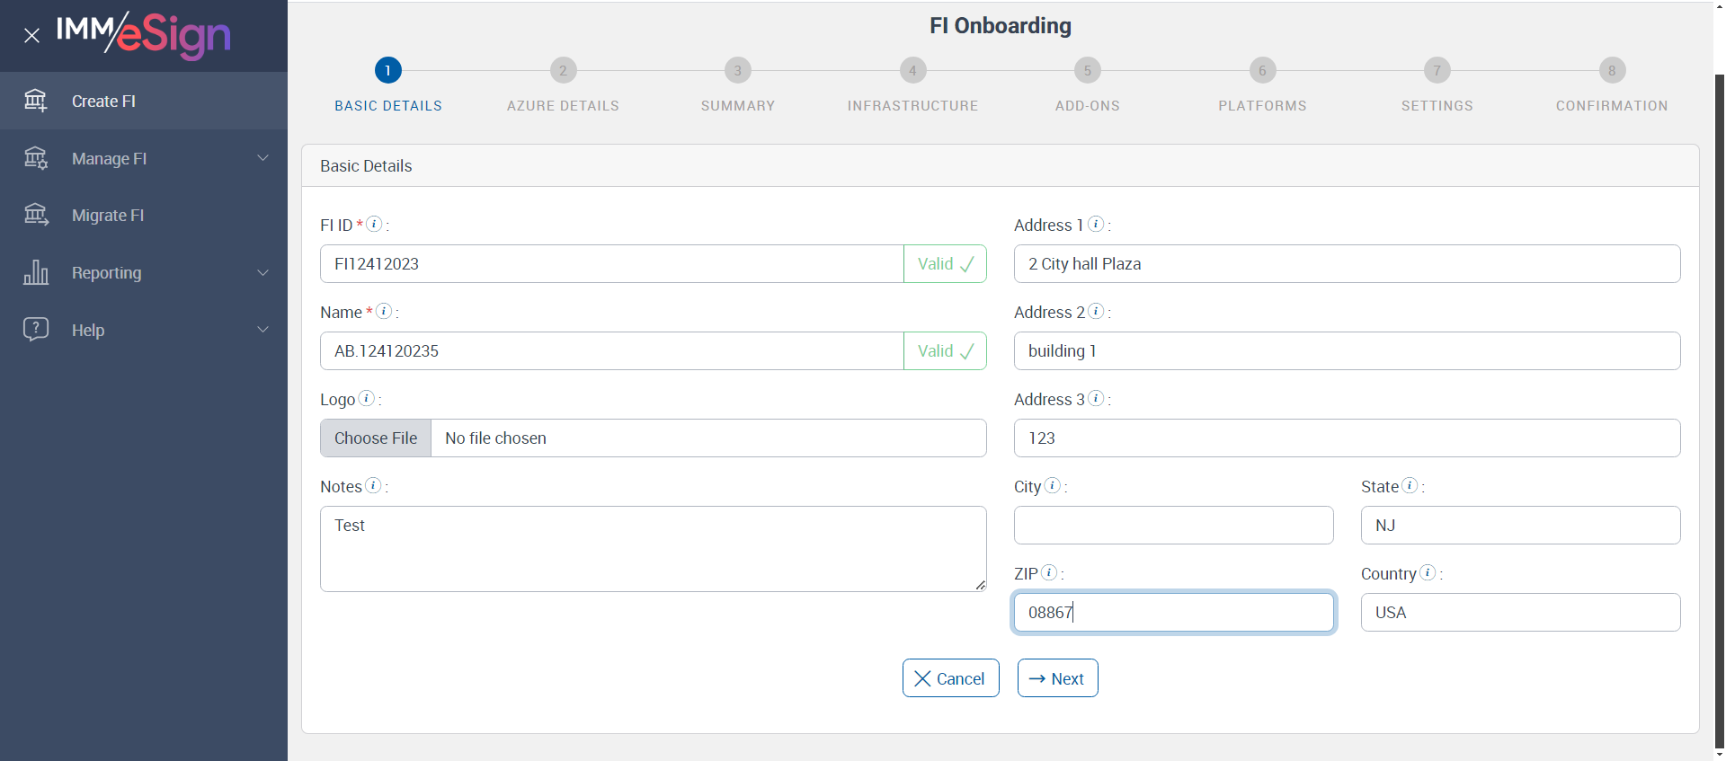Image resolution: width=1726 pixels, height=761 pixels.
Task: Cancel the FI onboarding form
Action: coord(950,678)
